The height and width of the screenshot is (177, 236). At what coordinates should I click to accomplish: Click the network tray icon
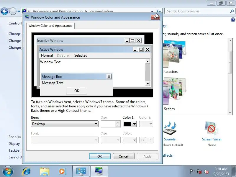pyautogui.click(x=199, y=171)
